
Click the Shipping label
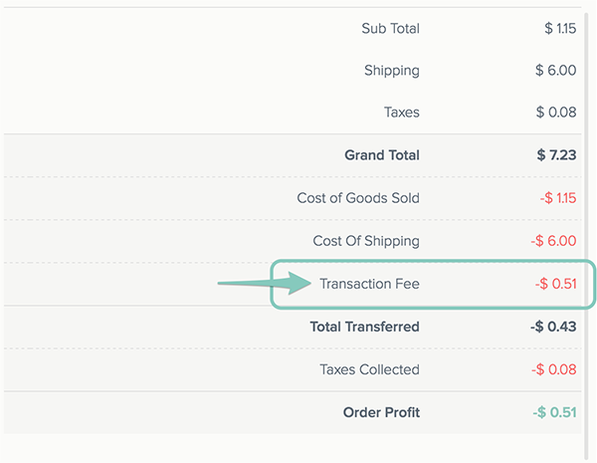coord(392,71)
